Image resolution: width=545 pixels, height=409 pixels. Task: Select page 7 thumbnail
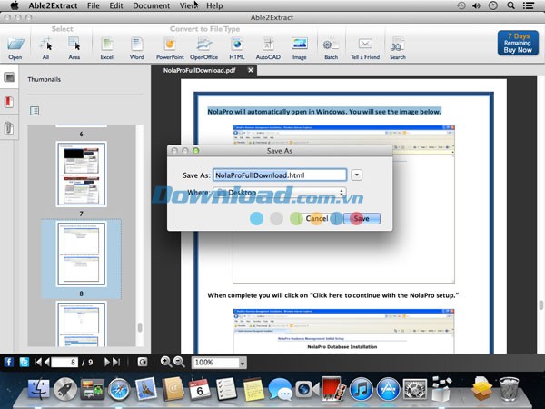(82, 174)
